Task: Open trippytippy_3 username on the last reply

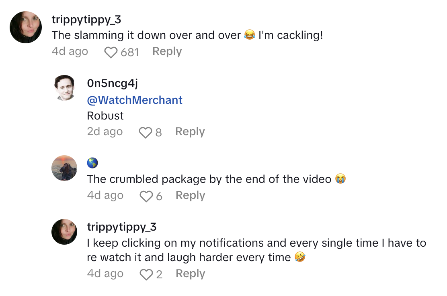Action: pos(121,227)
